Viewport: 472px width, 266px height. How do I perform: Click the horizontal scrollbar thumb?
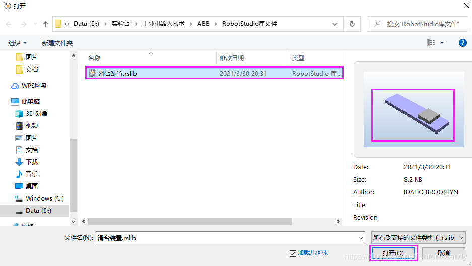pos(190,222)
